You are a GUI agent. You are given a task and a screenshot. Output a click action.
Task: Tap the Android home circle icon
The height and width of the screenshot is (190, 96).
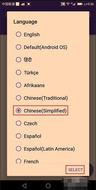pyautogui.click(x=48, y=186)
